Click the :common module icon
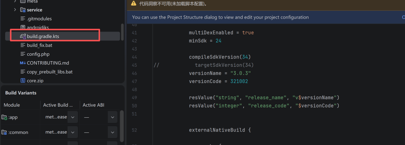Screen dimensions: 405x145 click(x=4, y=132)
